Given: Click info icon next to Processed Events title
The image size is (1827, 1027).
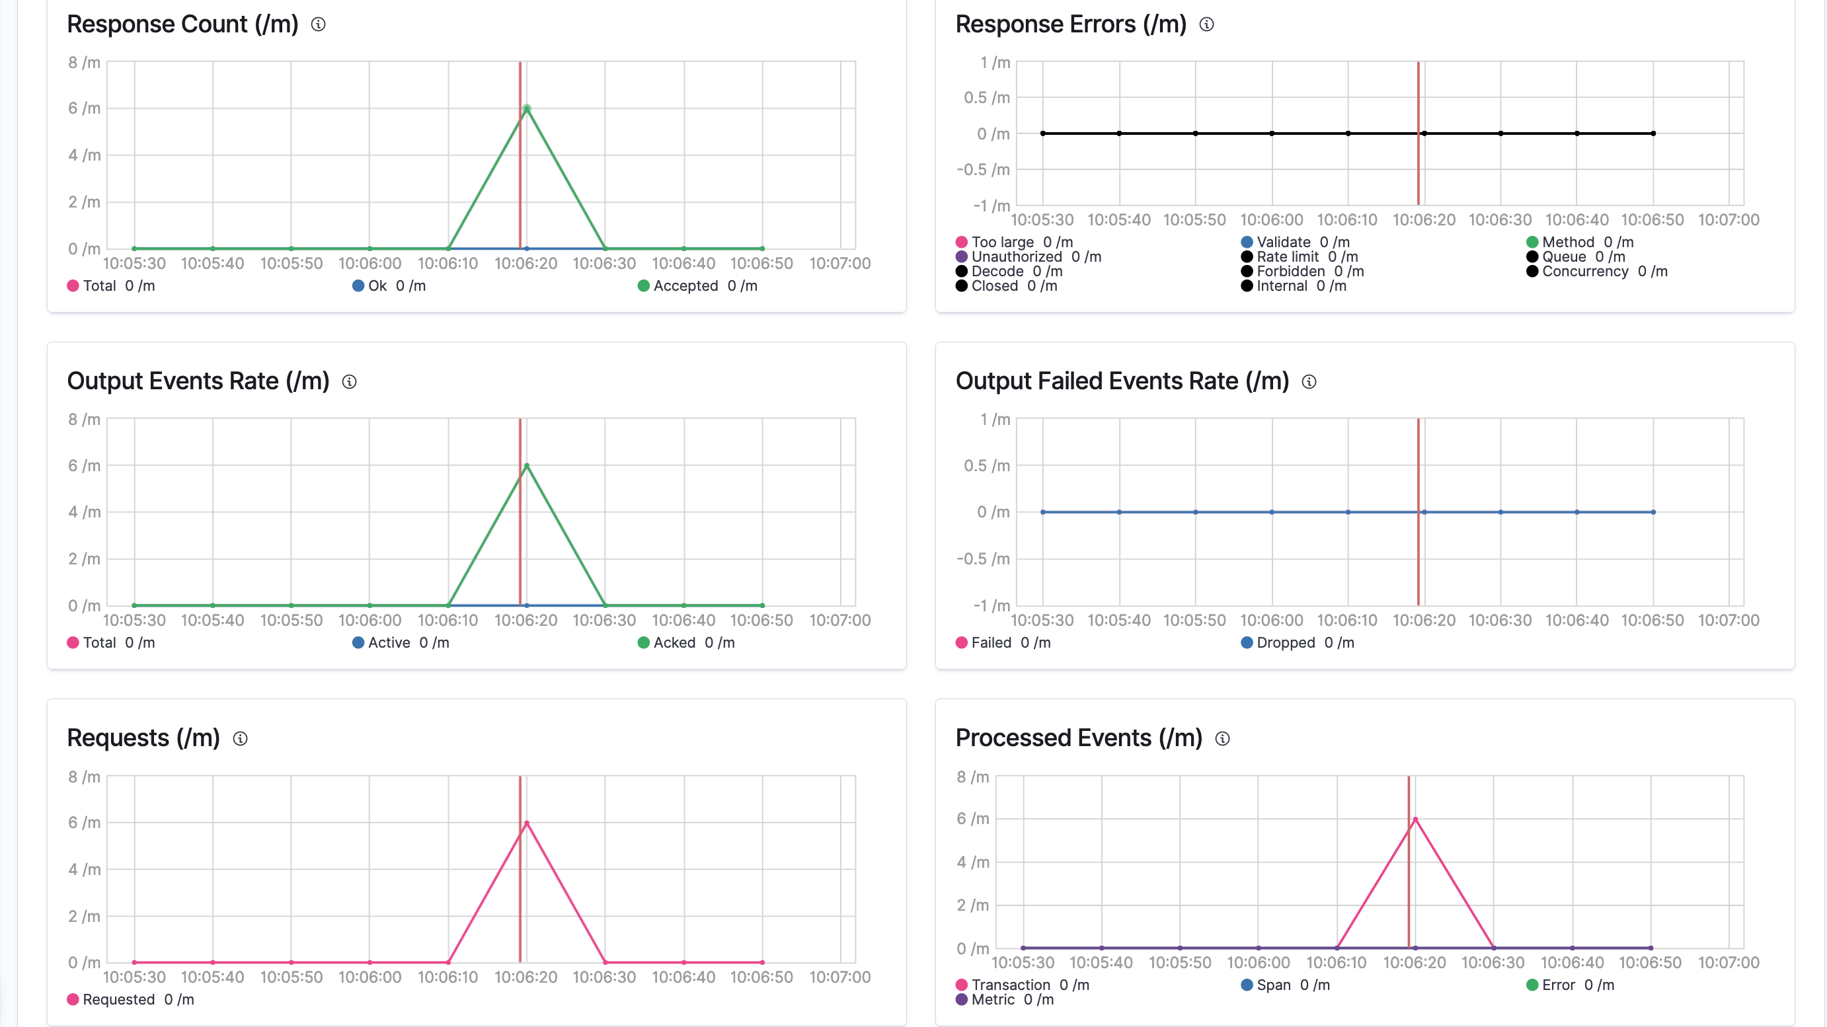Looking at the screenshot, I should [1223, 739].
